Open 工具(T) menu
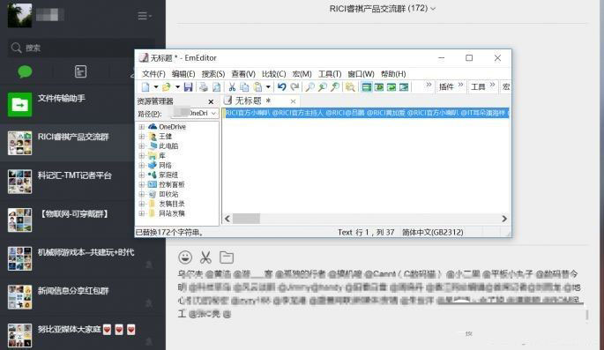Image resolution: width=604 pixels, height=350 pixels. pos(330,74)
